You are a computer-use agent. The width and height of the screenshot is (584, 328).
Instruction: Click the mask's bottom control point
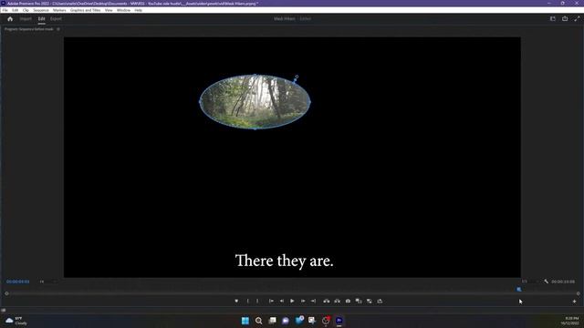click(255, 128)
